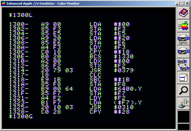Viewport: 191px width, 131px height.
Task: Click the Apple icon in title bar
Action: pos(4,3)
